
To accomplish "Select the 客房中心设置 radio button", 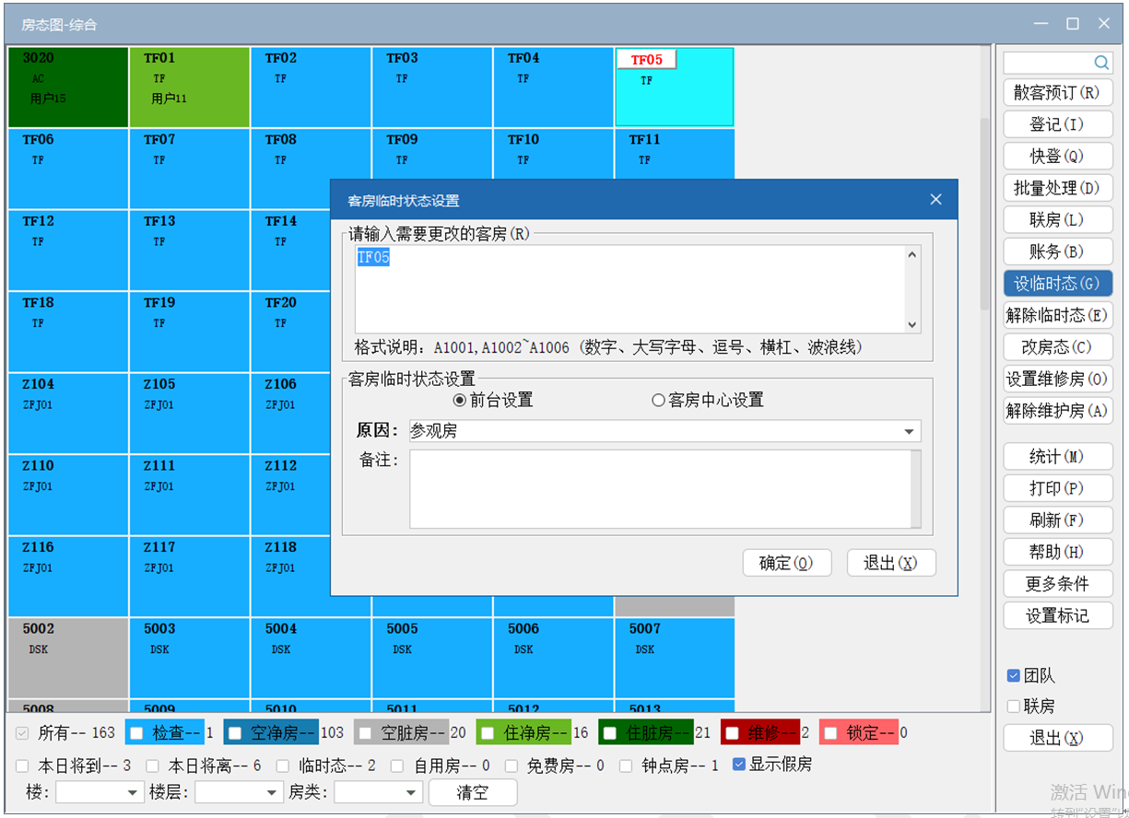I will (x=658, y=400).
